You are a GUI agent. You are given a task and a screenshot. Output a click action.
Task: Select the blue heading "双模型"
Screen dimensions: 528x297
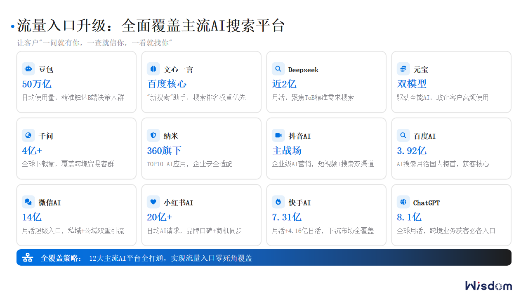[x=412, y=84]
